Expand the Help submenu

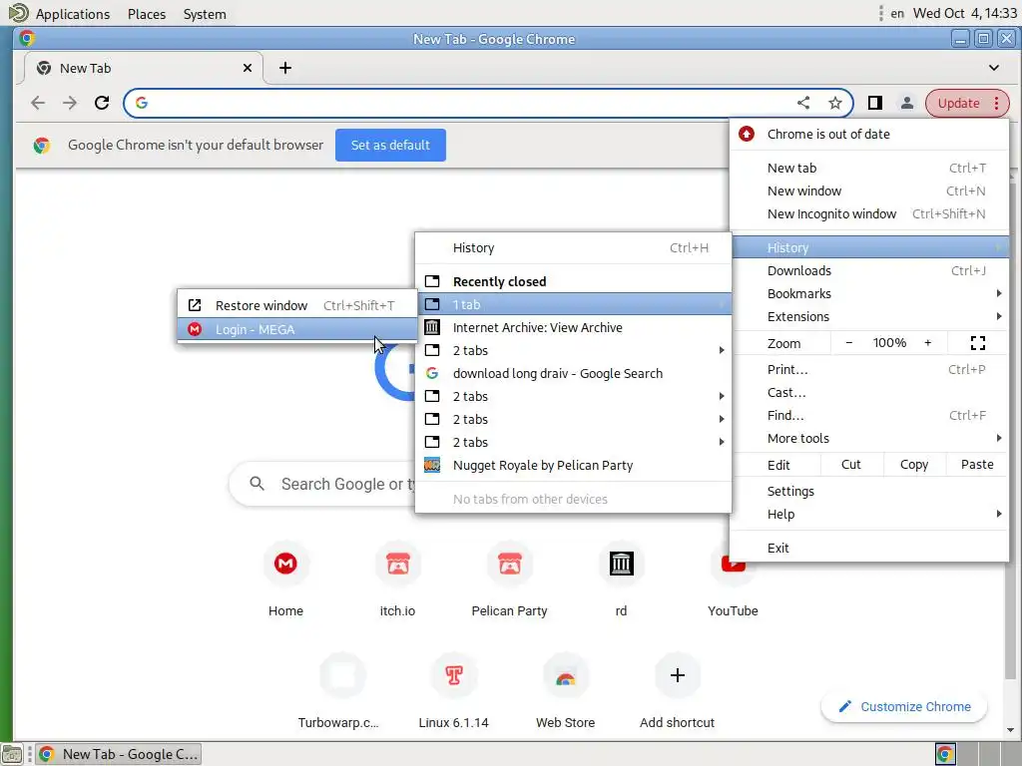tap(869, 514)
